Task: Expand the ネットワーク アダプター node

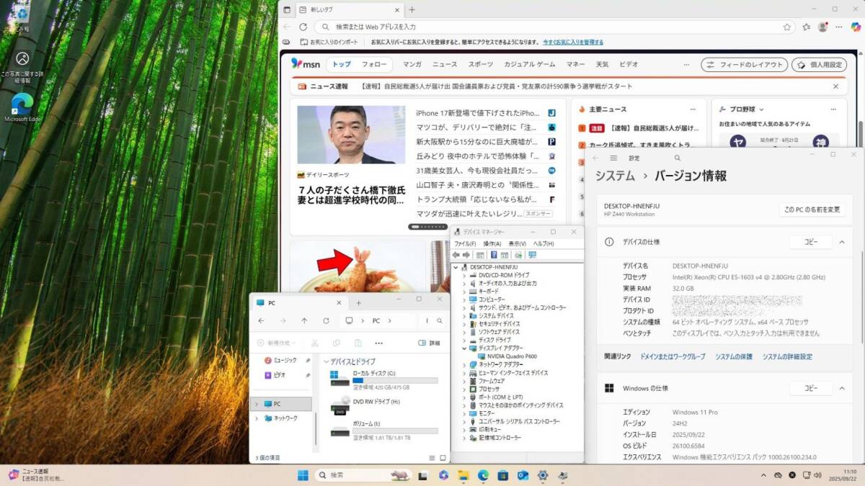Action: (x=465, y=364)
